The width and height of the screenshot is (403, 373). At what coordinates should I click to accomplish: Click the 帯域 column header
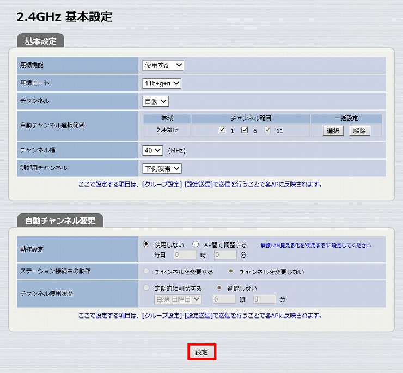tap(167, 119)
